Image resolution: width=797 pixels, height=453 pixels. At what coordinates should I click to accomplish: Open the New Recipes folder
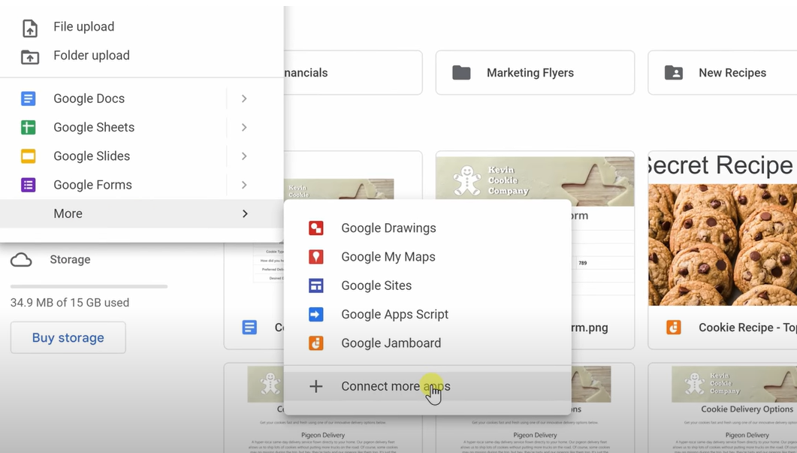point(732,72)
